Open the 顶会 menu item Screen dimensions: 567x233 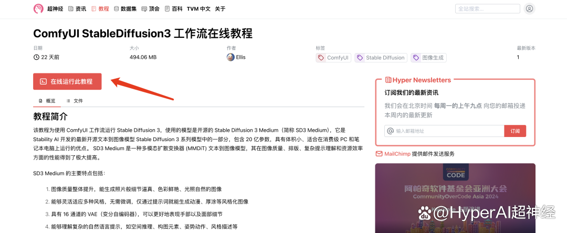pos(151,9)
